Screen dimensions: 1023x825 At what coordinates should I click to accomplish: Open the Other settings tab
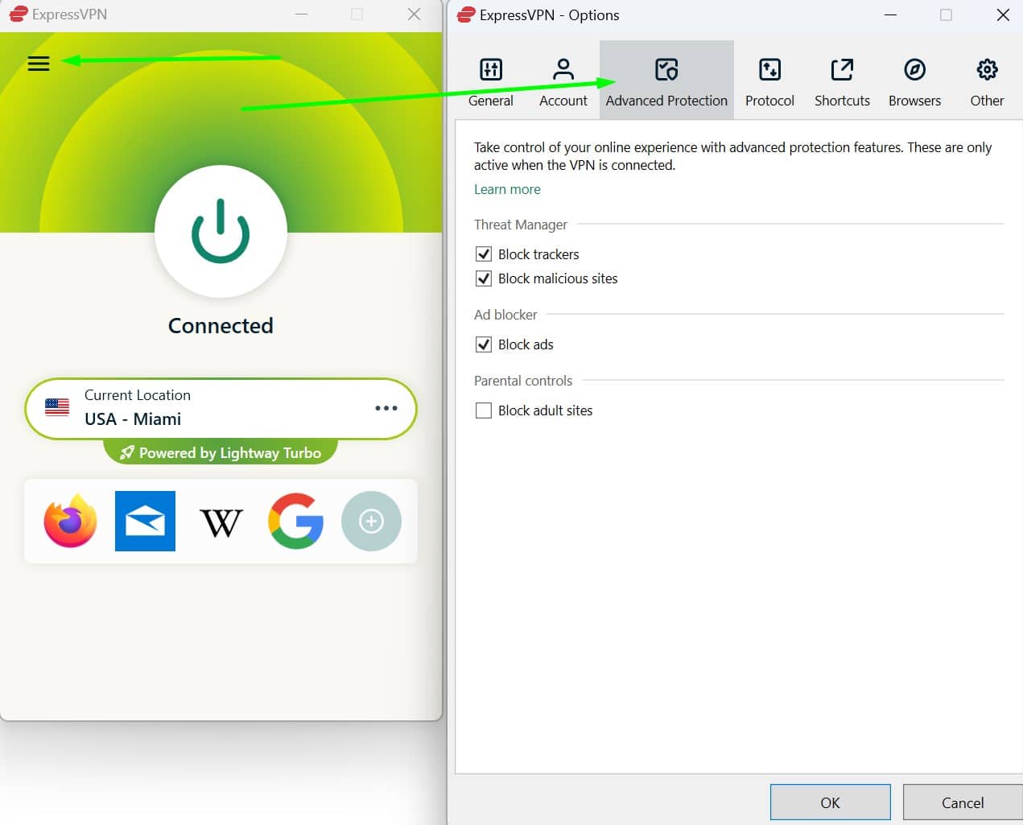pyautogui.click(x=987, y=81)
